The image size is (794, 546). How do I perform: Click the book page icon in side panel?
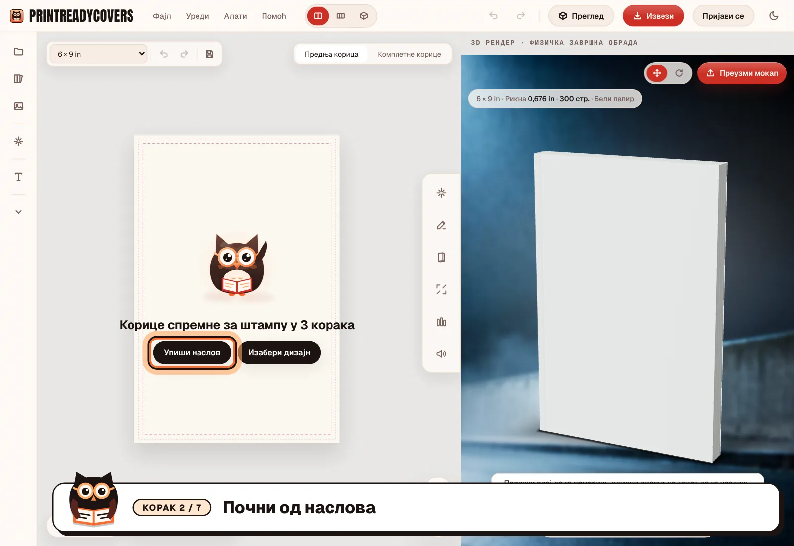[x=441, y=257]
